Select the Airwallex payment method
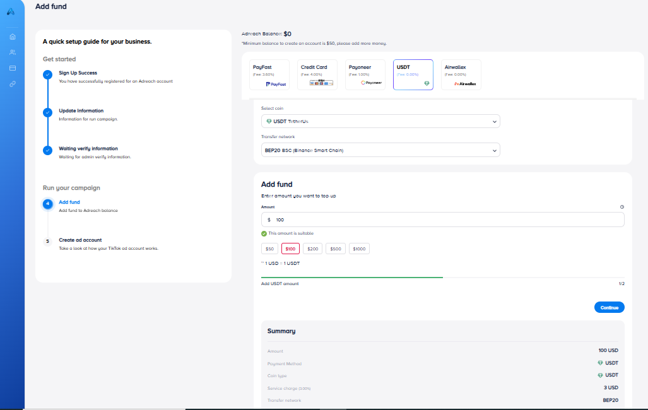Screen dimensions: 648x410 (461, 75)
